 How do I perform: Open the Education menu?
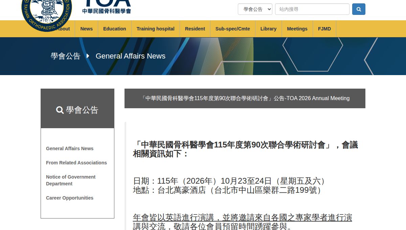pyautogui.click(x=115, y=29)
